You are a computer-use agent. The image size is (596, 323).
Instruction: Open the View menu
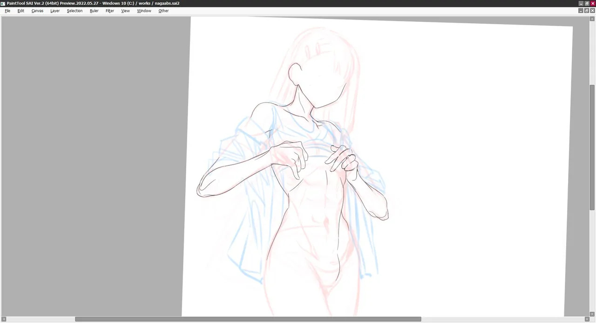coord(126,11)
